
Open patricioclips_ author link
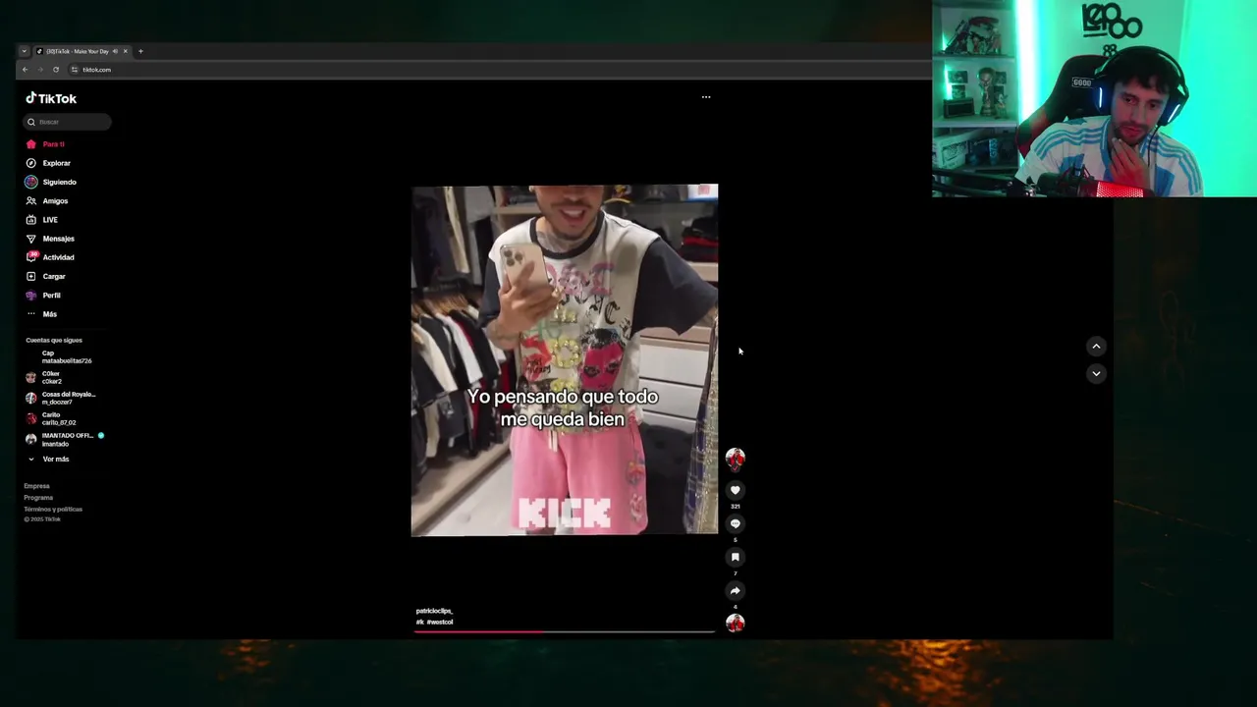pyautogui.click(x=434, y=611)
